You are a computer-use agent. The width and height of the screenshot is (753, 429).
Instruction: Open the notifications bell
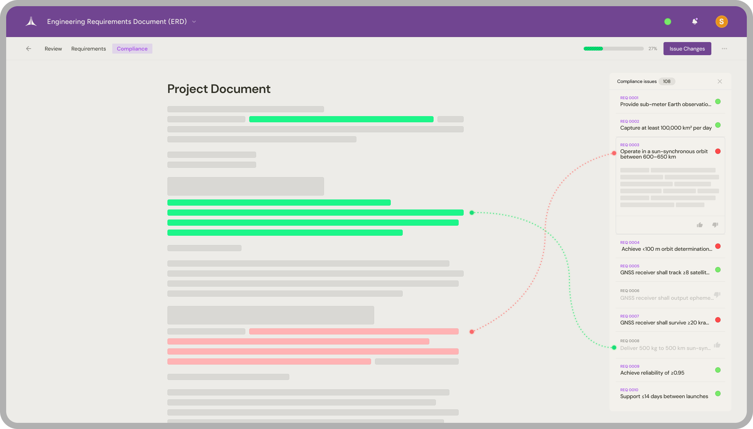[x=695, y=22]
